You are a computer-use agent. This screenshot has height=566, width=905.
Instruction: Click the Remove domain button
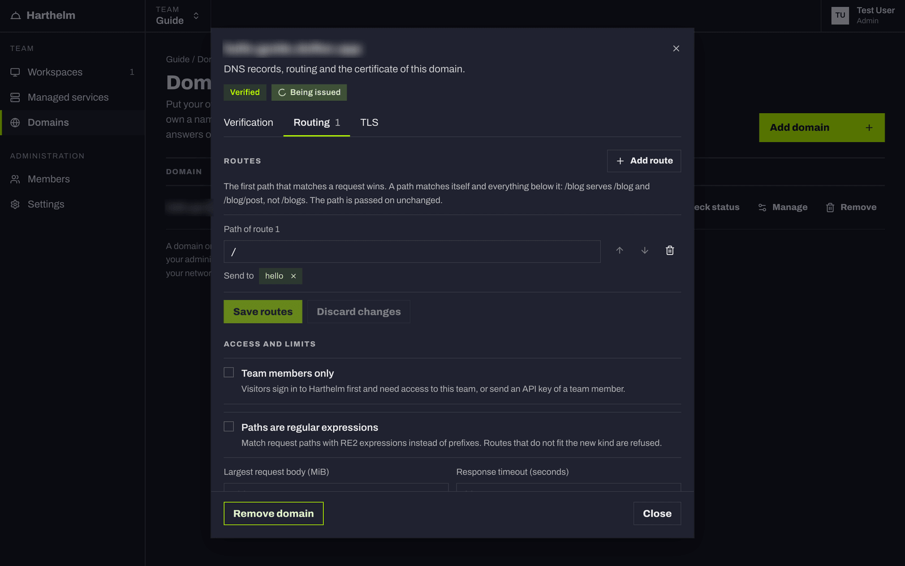pyautogui.click(x=273, y=513)
